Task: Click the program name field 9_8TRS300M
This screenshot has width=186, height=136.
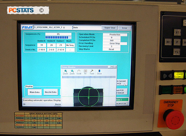Action: pos(53,27)
